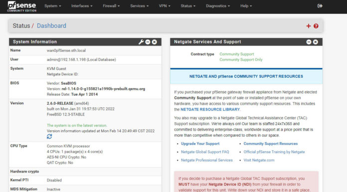Open the NETGATE RESOURCE LIBRARY link
The width and height of the screenshot is (347, 192).
(x=210, y=109)
